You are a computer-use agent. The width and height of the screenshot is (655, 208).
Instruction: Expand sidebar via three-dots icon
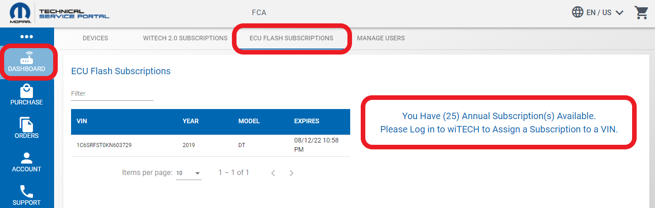[27, 37]
